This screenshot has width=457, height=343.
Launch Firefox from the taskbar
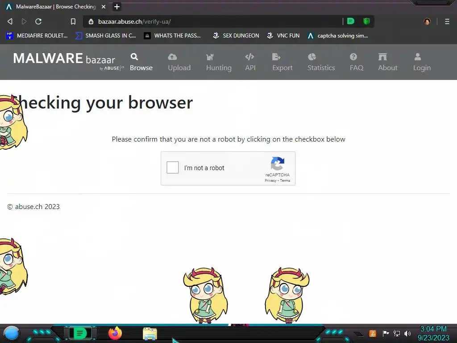pyautogui.click(x=115, y=333)
